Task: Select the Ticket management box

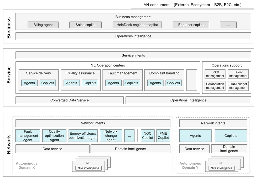Action: tap(215, 74)
